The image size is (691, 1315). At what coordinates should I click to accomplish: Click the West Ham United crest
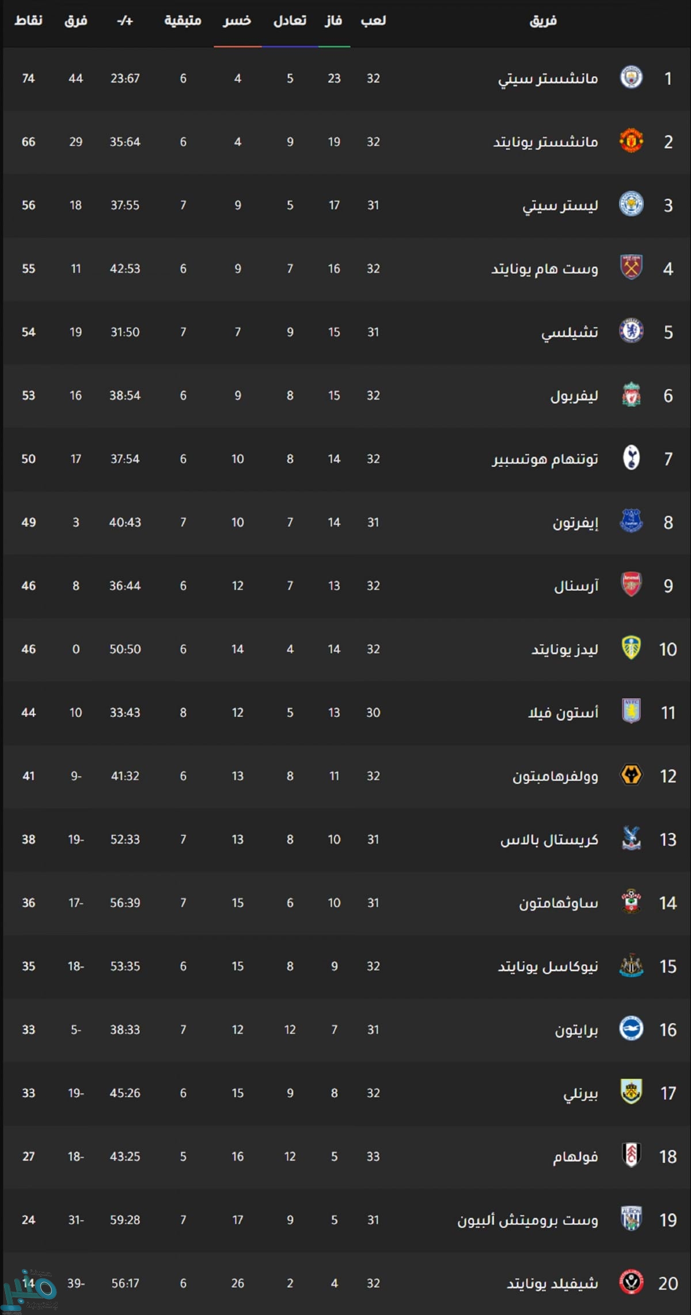631,268
